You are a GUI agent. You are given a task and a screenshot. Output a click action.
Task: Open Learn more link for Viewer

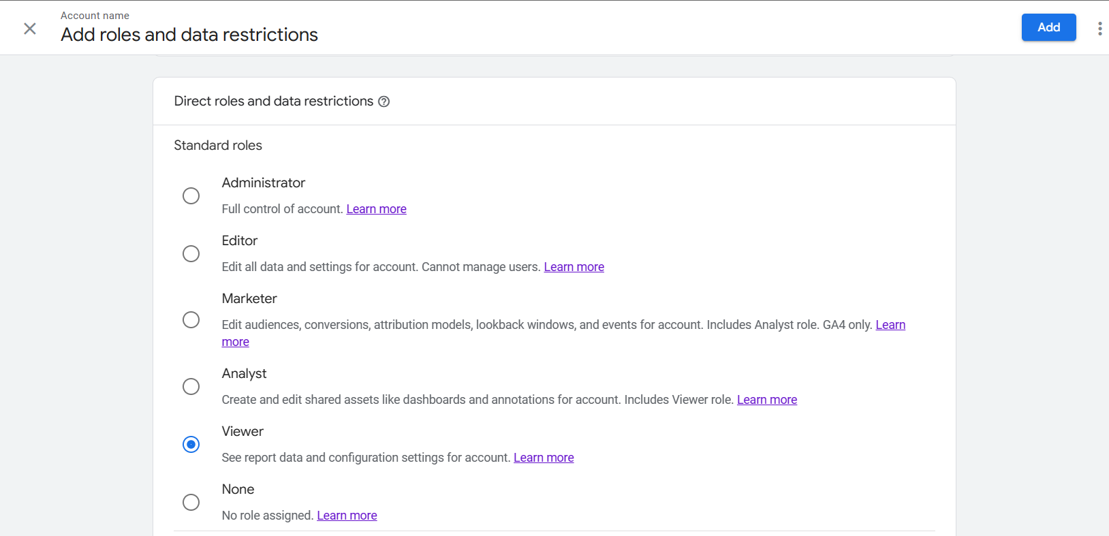[x=544, y=458]
